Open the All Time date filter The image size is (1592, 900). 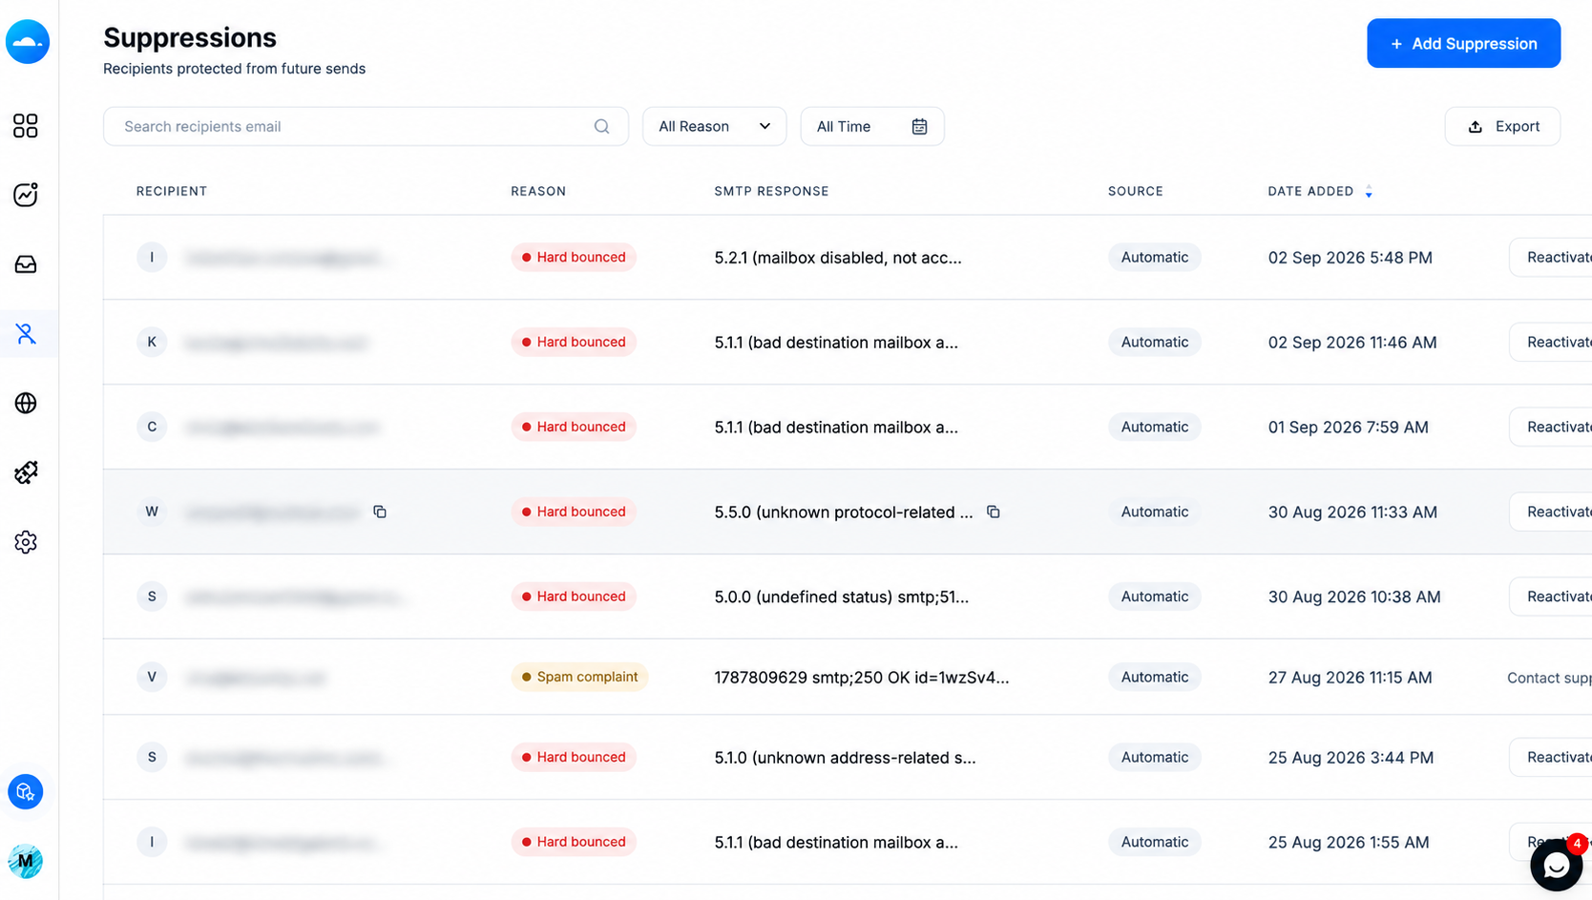[x=872, y=126]
